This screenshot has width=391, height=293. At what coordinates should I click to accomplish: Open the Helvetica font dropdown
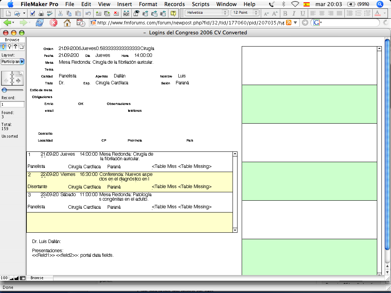point(207,13)
